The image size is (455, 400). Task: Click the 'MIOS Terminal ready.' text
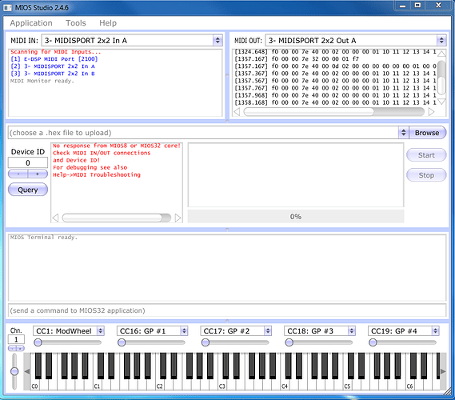[44, 237]
